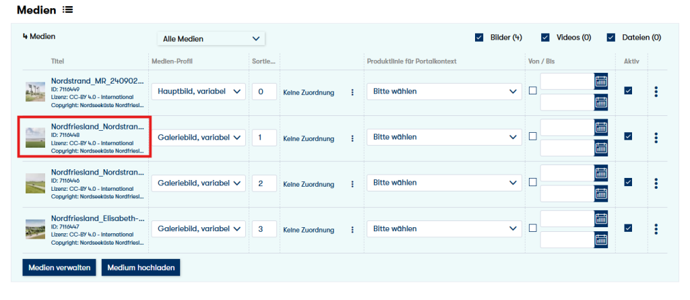Open Produktlinie Bitte wählen dropdown in last row

click(444, 229)
